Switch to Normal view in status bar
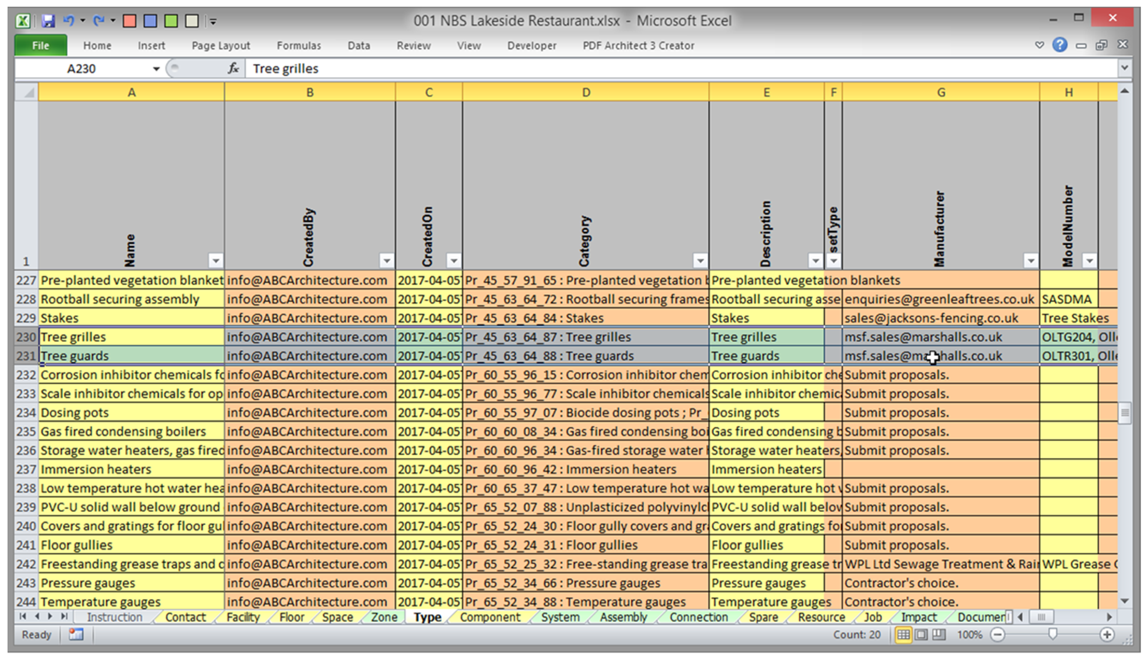 (x=903, y=635)
